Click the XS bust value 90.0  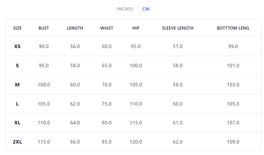(44, 46)
